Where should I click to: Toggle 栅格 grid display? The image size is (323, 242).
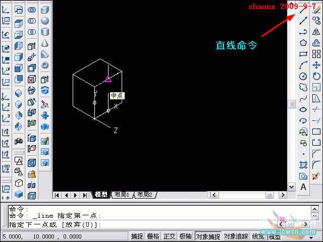(153, 236)
